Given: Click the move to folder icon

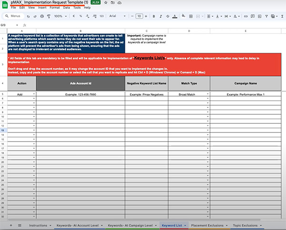Looking at the screenshot, I should 112,2.
